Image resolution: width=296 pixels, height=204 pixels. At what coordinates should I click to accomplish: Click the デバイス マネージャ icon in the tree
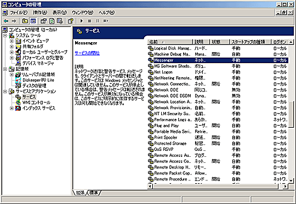pyautogui.click(x=18, y=63)
